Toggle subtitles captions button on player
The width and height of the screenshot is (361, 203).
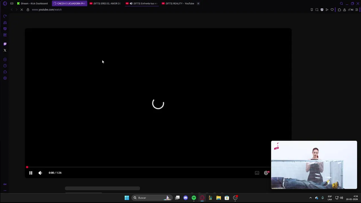257,173
